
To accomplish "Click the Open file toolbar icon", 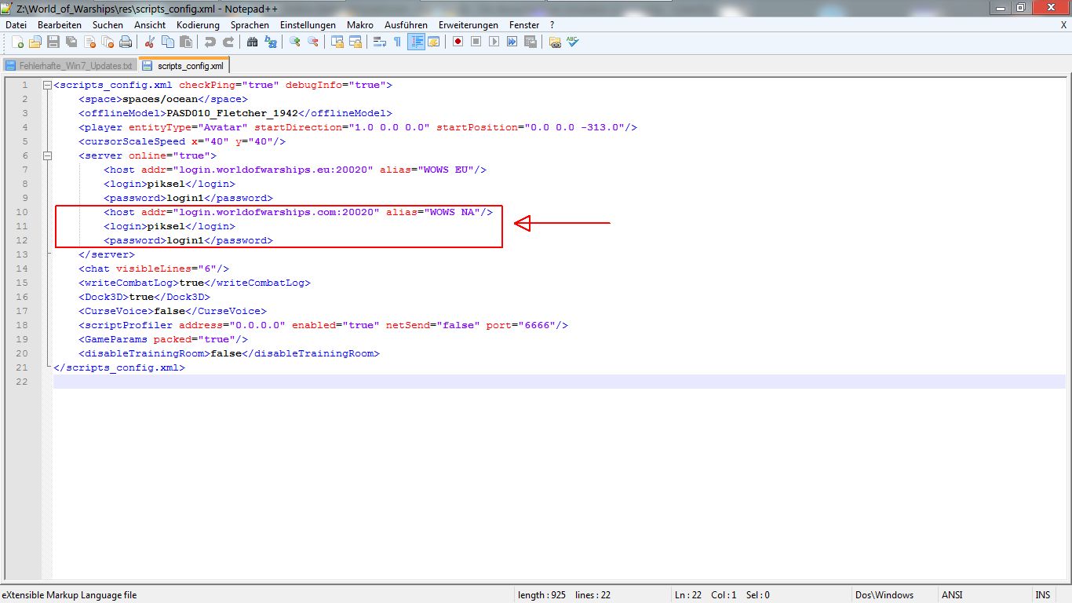I will 35,42.
